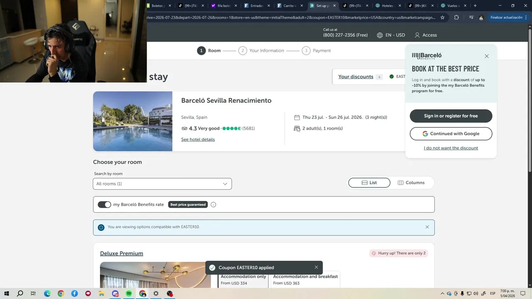532x299 pixels.
Task: Open the All rooms (1) dropdown
Action: [x=162, y=184]
